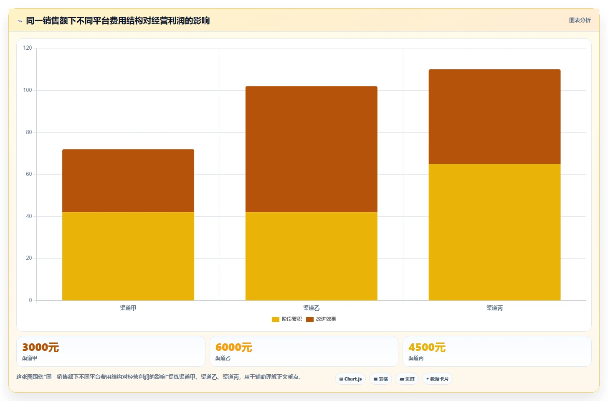Image resolution: width=608 pixels, height=401 pixels.
Task: Toggle the 改进效果 legend swatch
Action: point(310,320)
